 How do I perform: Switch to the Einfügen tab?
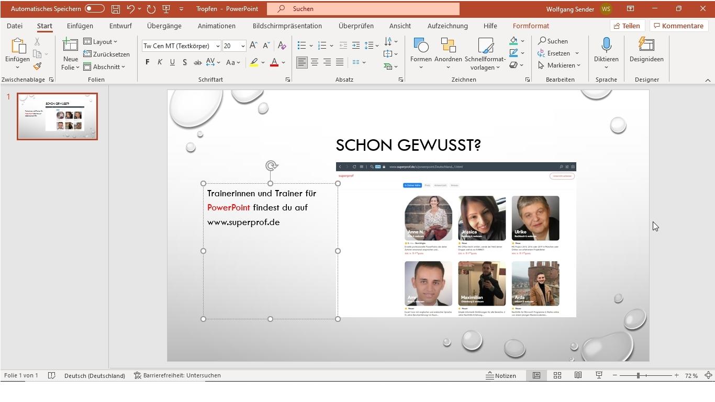coord(80,26)
